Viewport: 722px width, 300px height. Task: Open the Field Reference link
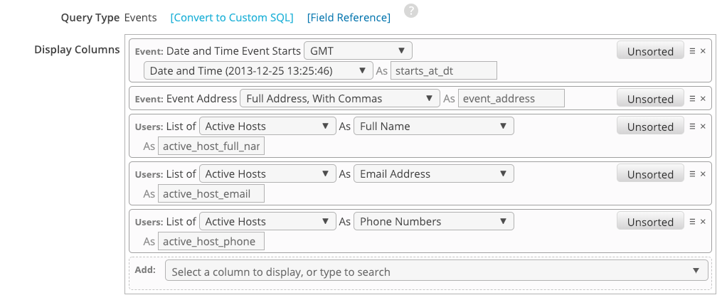tap(349, 18)
